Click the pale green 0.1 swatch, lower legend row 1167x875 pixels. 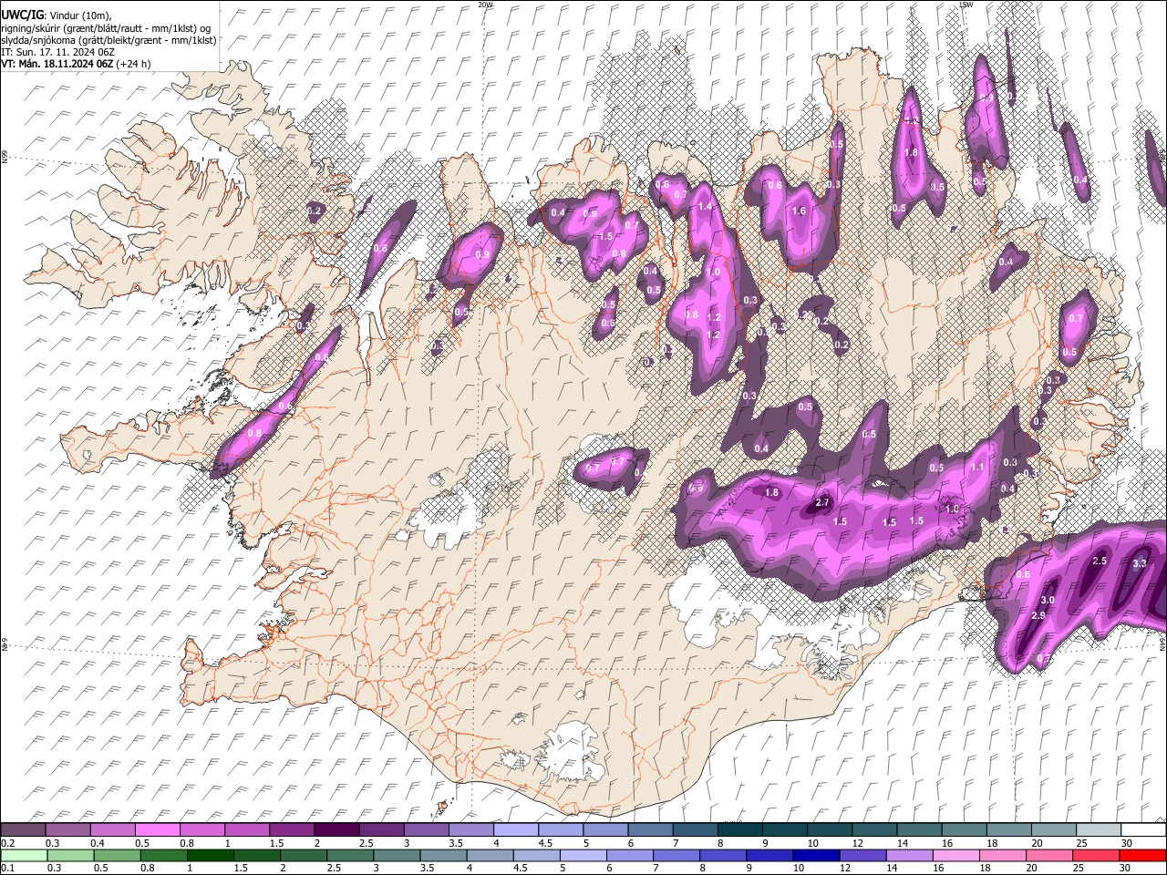pos(23,856)
